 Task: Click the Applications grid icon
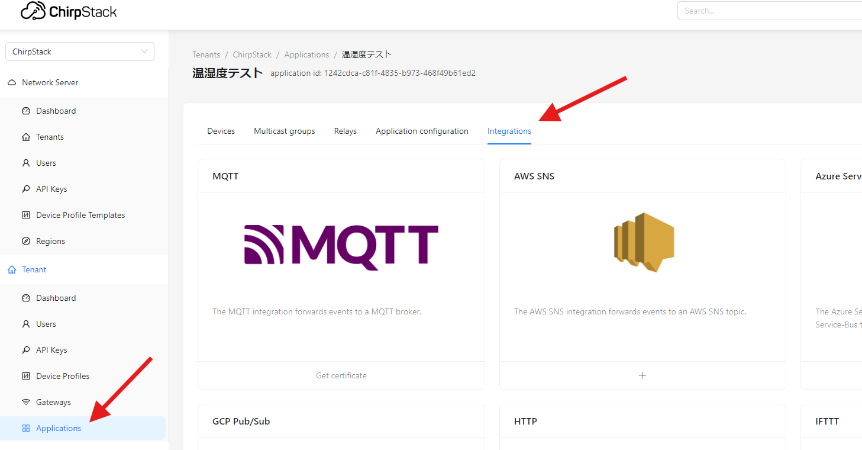[x=26, y=428]
